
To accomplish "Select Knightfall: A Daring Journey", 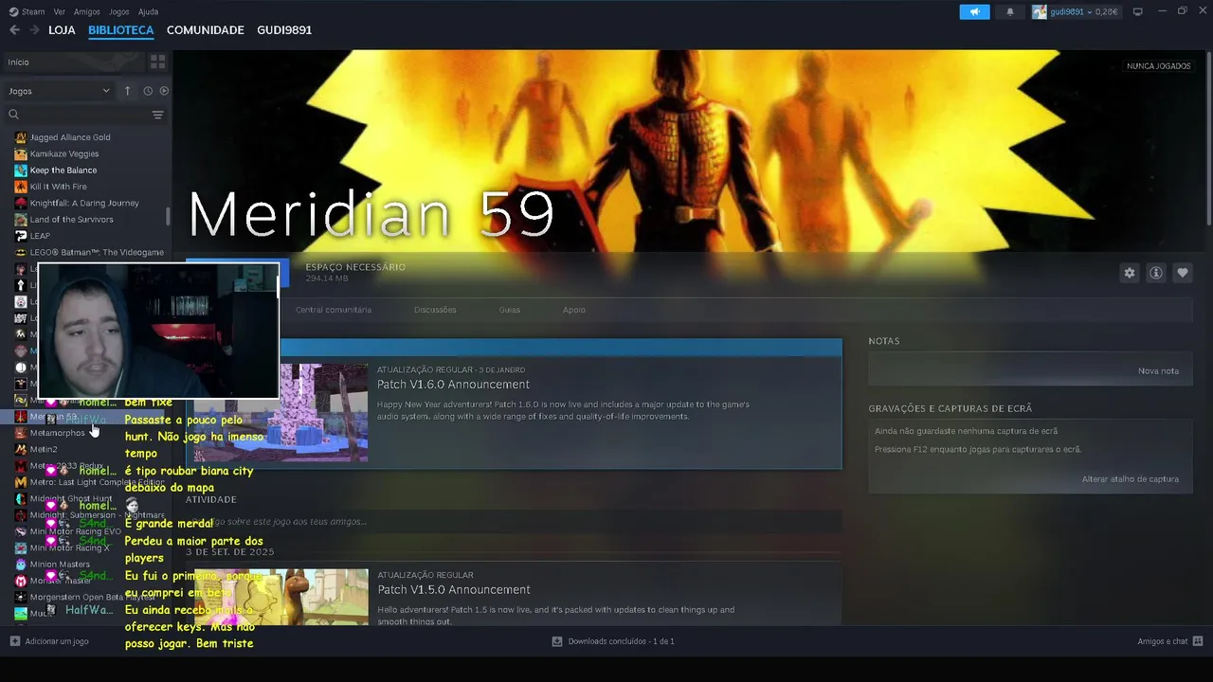I will tap(84, 203).
